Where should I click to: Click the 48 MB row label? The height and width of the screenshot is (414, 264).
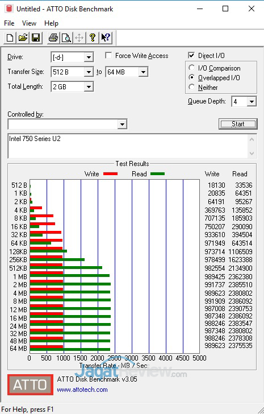click(18, 341)
